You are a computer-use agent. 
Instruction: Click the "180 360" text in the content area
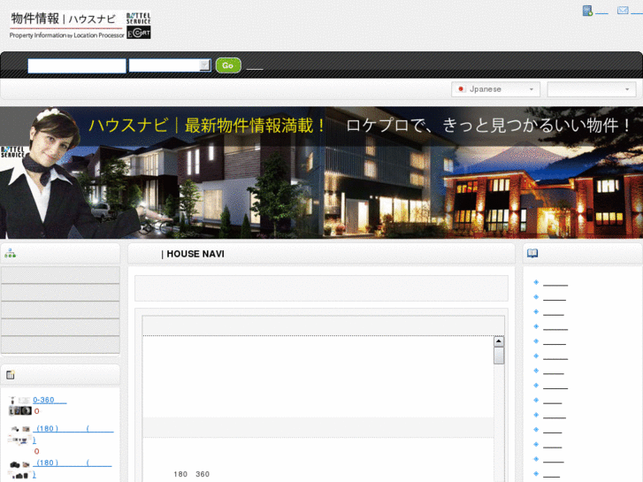tap(192, 474)
